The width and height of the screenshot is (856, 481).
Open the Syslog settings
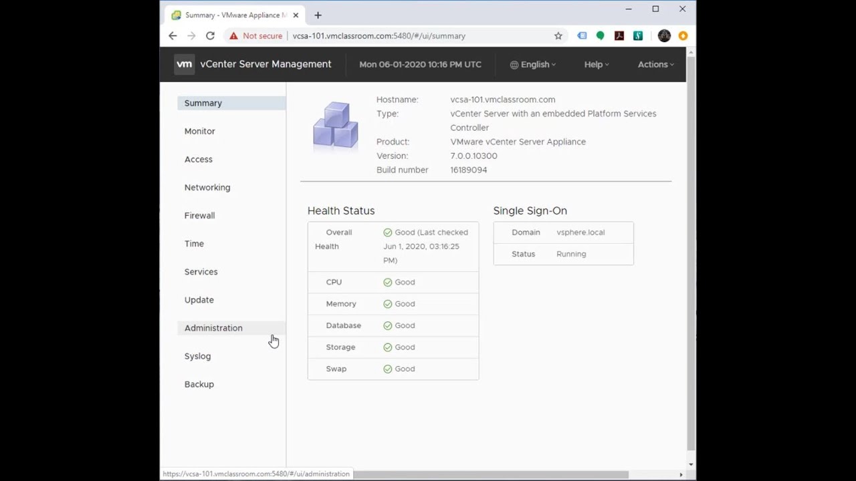coord(231,356)
